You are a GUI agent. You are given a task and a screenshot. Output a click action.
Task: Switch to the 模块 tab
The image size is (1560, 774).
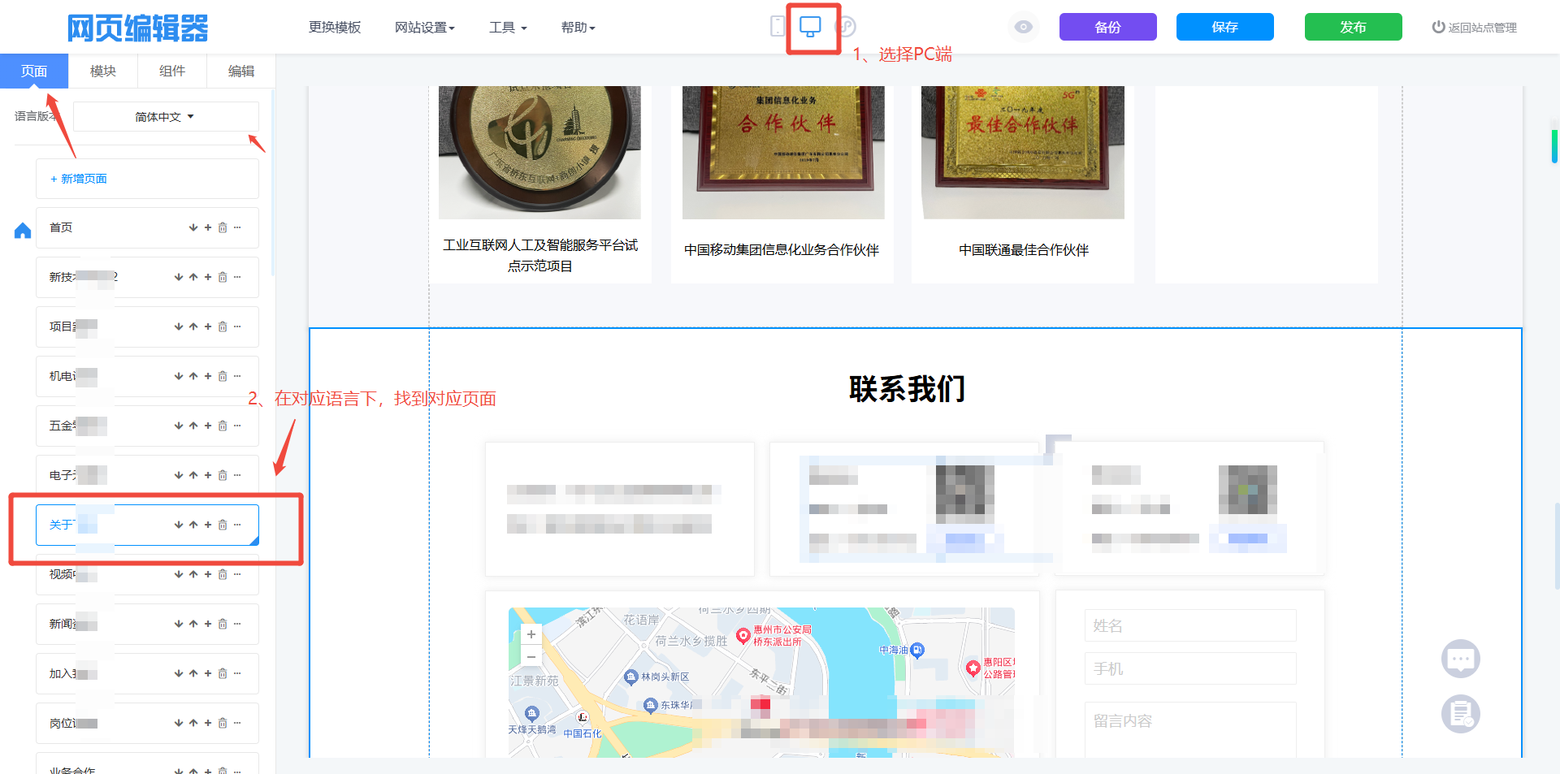(102, 71)
